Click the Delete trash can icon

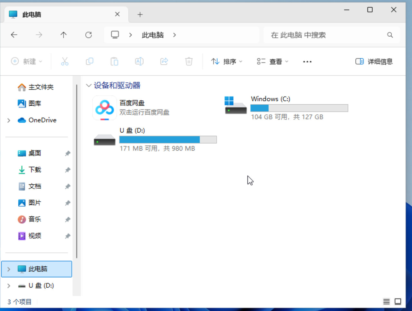click(x=189, y=61)
